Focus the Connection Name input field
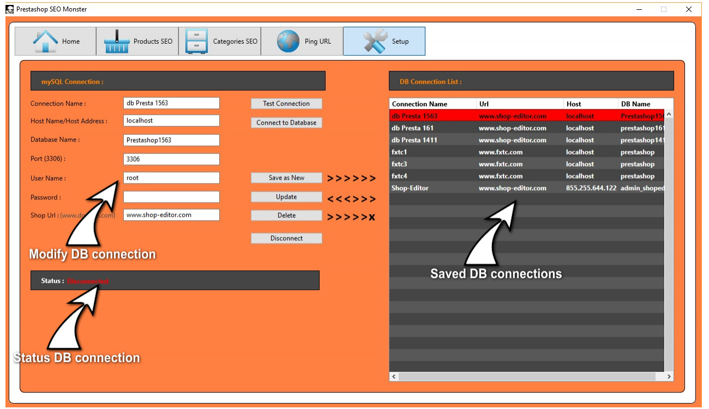 click(171, 103)
